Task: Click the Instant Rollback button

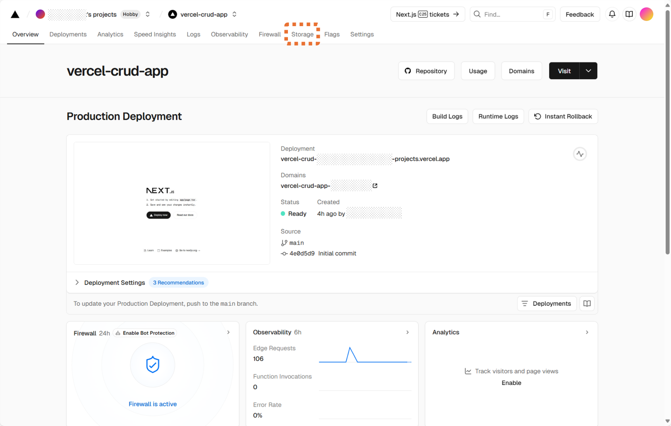Action: [x=563, y=117]
